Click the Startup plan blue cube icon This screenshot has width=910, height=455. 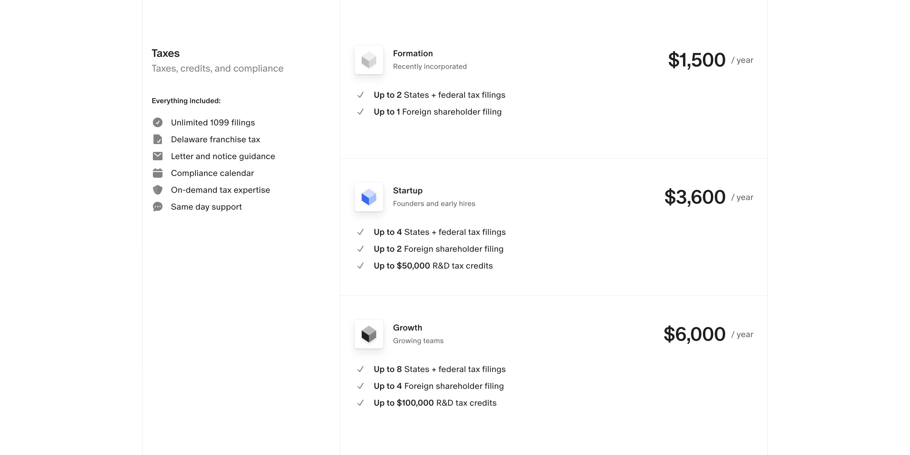tap(369, 197)
